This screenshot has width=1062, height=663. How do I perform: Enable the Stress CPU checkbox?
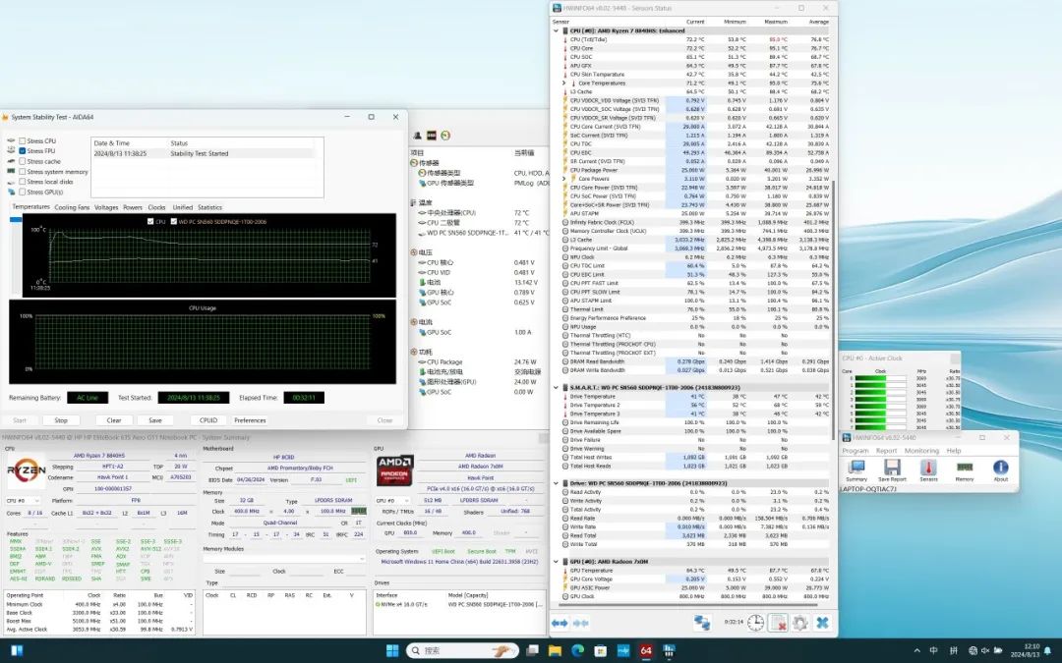click(23, 141)
